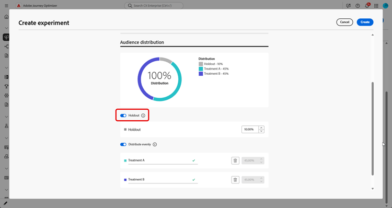Turn off the Holdout toggle
The height and width of the screenshot is (208, 392).
coord(123,115)
